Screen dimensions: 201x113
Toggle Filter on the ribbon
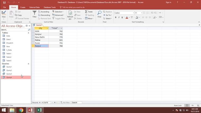[58, 19]
